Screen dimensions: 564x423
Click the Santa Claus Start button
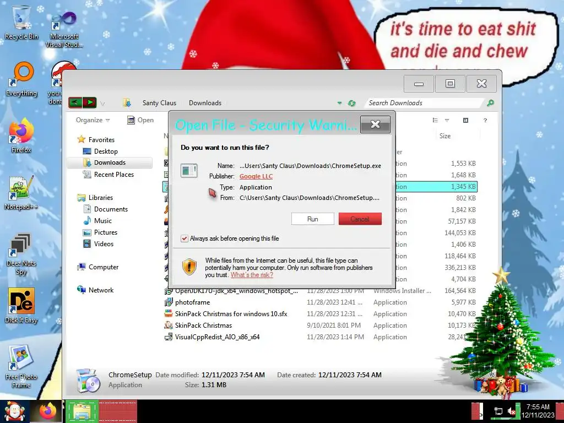click(14, 411)
